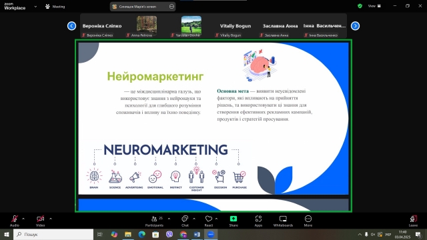This screenshot has width=427, height=240.
Task: Click the Leave meeting button
Action: 413,221
